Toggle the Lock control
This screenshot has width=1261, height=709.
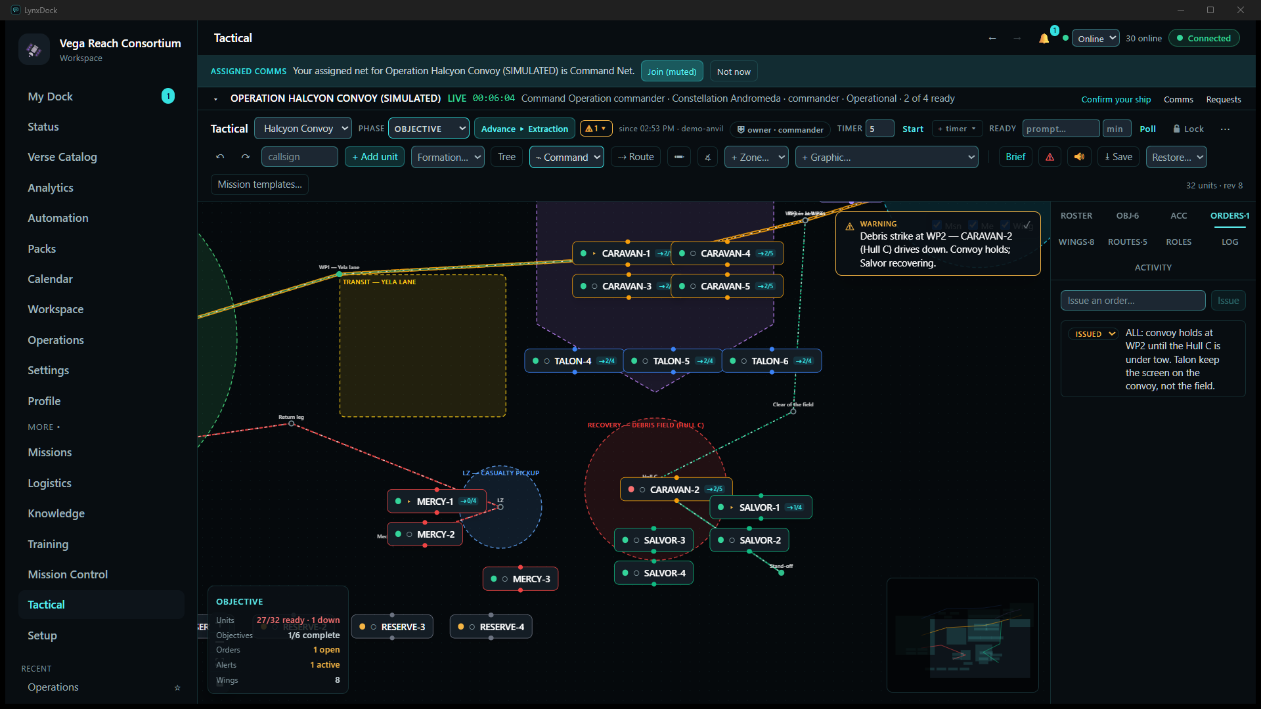pos(1188,129)
